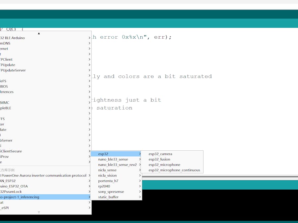Launch the esp32_microphone_continuous example
Image resolution: width=298 pixels, height=223 pixels.
[x=174, y=170]
